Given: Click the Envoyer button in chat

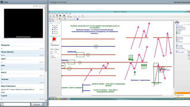Looking at the screenshot, I should click(x=37, y=104).
